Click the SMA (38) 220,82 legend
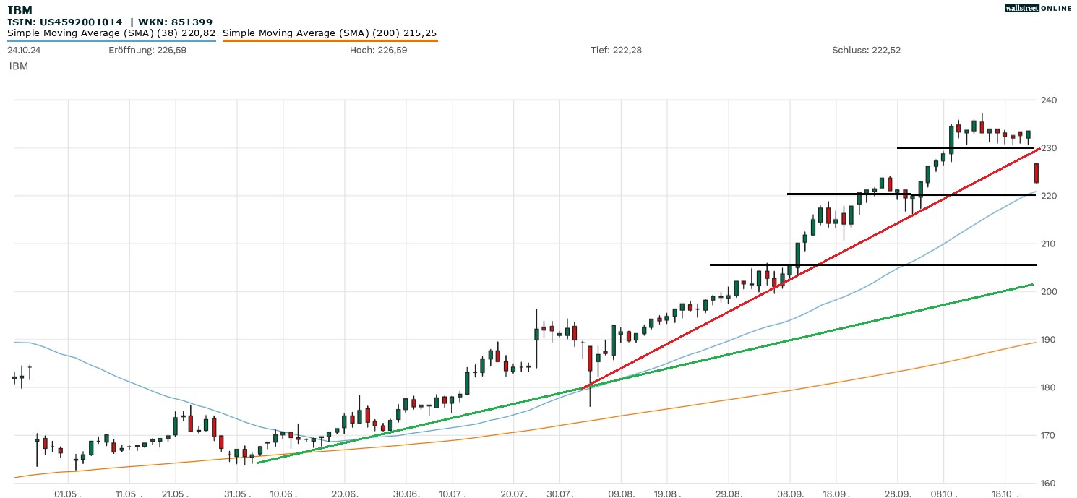The height and width of the screenshot is (498, 1077). [x=111, y=33]
